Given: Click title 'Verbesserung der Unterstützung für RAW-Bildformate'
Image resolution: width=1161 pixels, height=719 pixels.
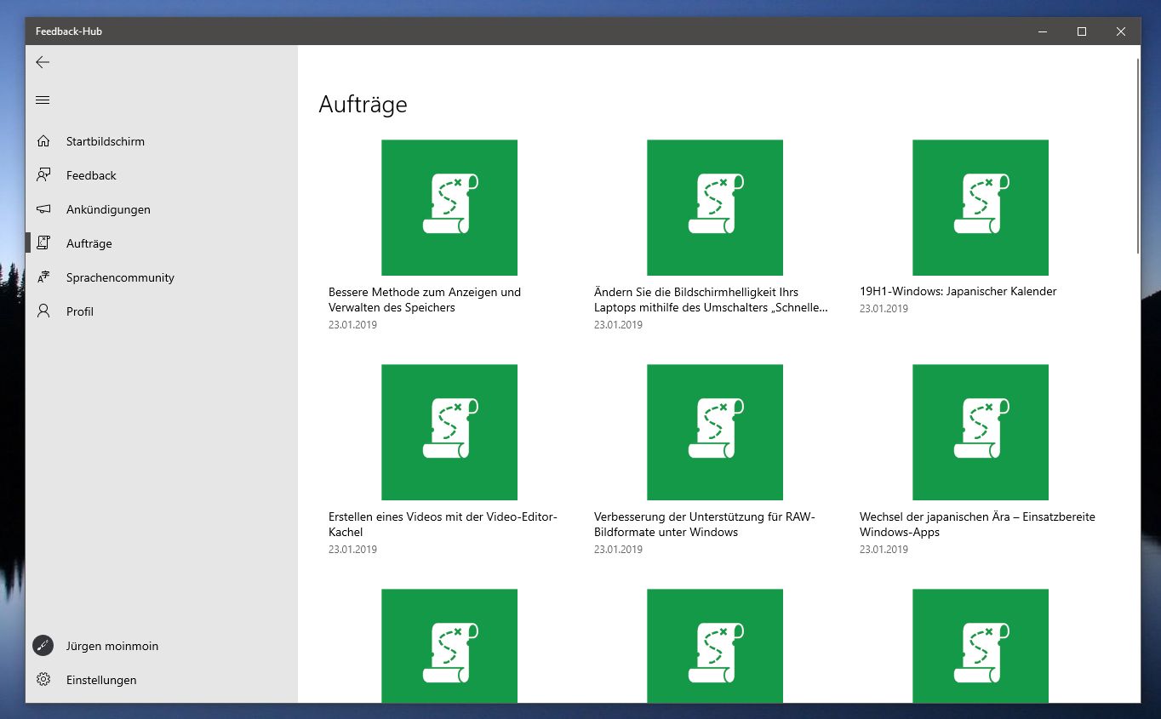Looking at the screenshot, I should [705, 524].
